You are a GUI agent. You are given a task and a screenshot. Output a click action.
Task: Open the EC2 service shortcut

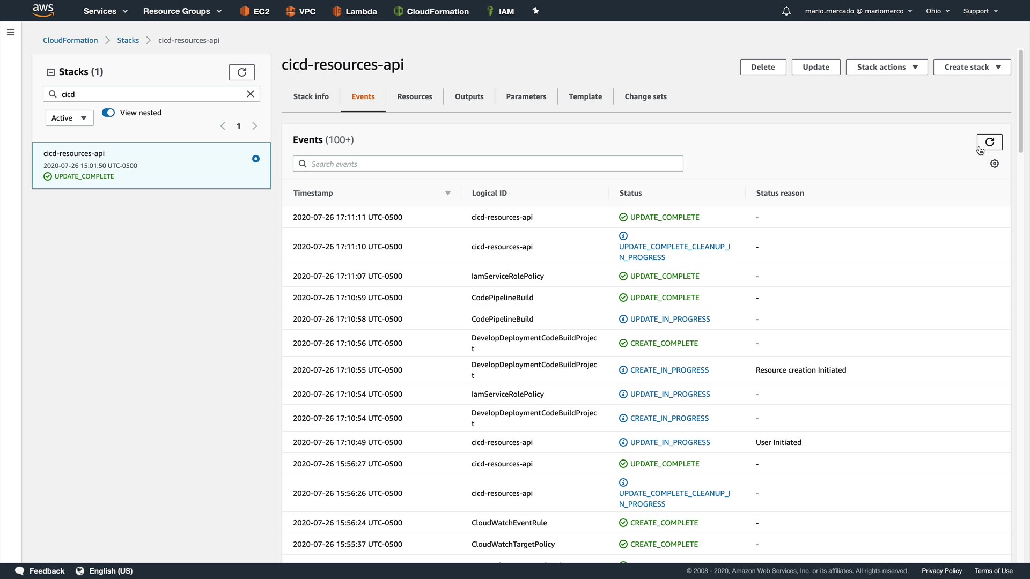click(255, 11)
